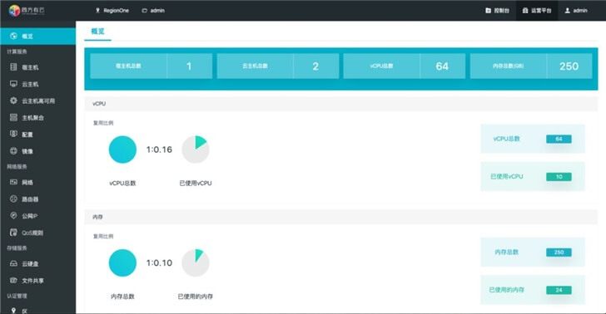Screen dimensions: 606x314
Task: Click the host count value 1
Action: pyautogui.click(x=189, y=66)
